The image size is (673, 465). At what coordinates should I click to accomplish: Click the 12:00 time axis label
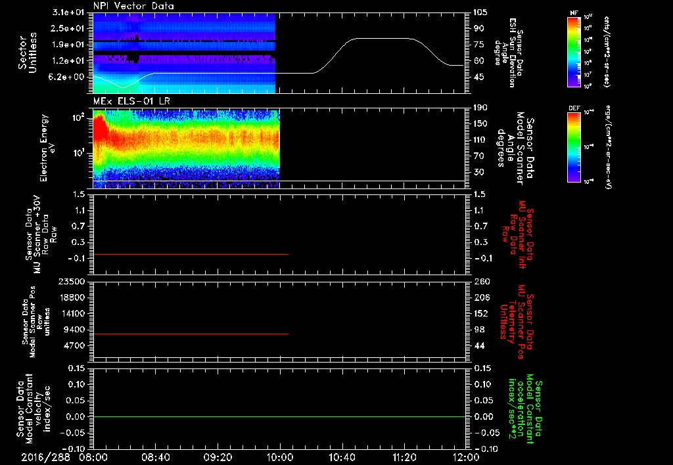(x=465, y=456)
